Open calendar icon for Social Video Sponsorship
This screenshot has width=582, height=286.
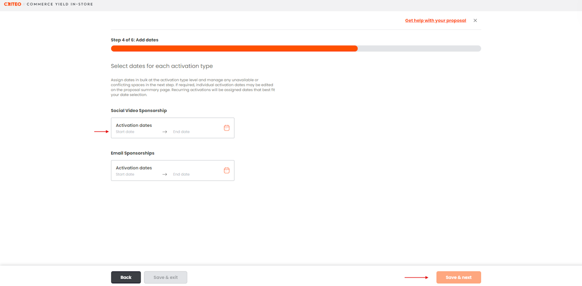click(x=227, y=128)
